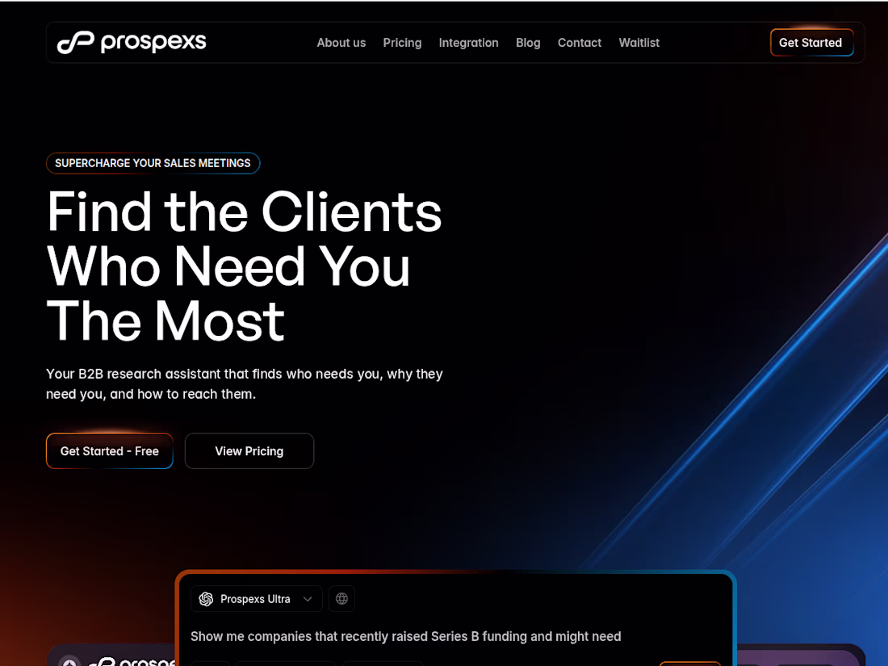Open the About us page

[341, 43]
